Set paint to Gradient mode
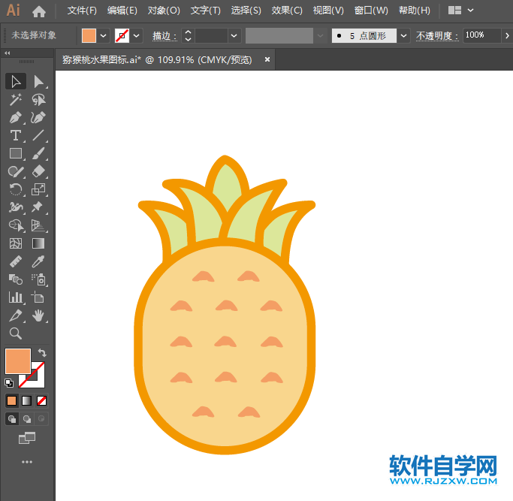The image size is (513, 501). (x=27, y=400)
